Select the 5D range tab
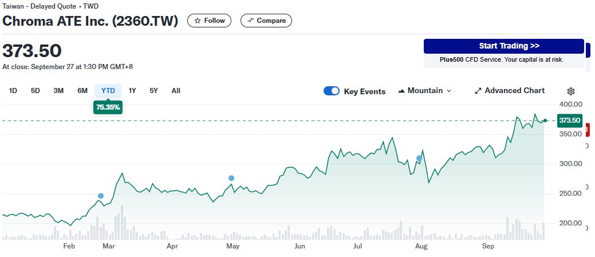The width and height of the screenshot is (595, 257). [x=36, y=91]
